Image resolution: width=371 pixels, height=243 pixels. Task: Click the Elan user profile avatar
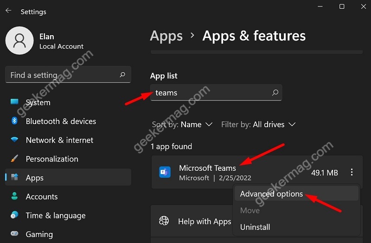click(x=19, y=40)
